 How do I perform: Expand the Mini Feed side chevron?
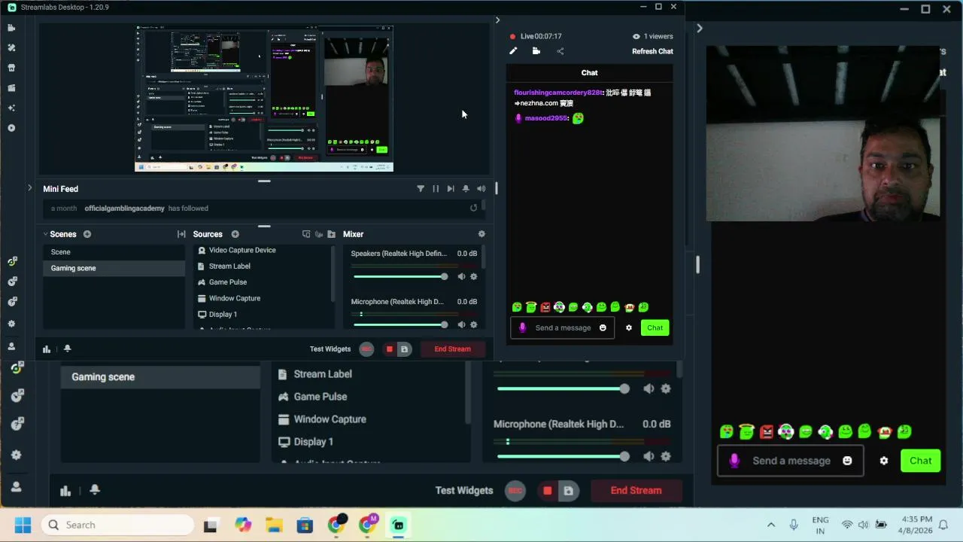tap(29, 188)
